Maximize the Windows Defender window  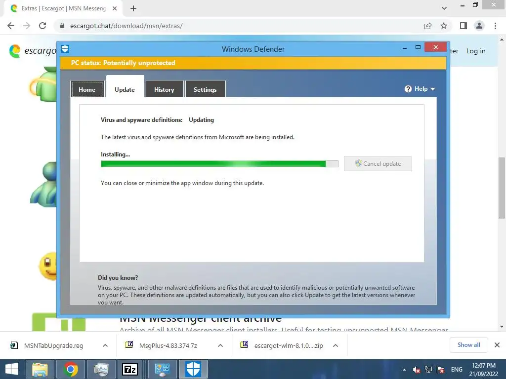[x=418, y=47]
